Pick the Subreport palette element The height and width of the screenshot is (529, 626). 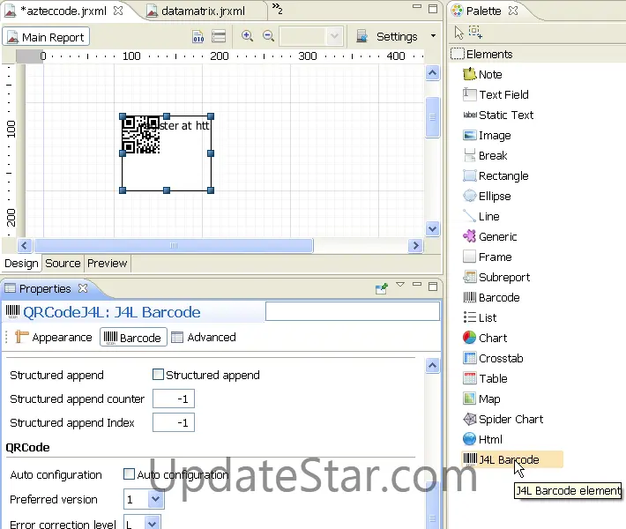496,277
